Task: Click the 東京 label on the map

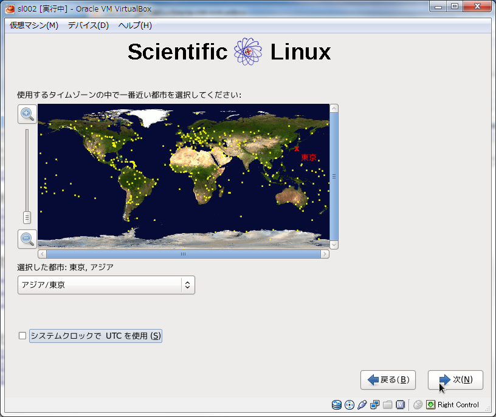Action: click(309, 157)
